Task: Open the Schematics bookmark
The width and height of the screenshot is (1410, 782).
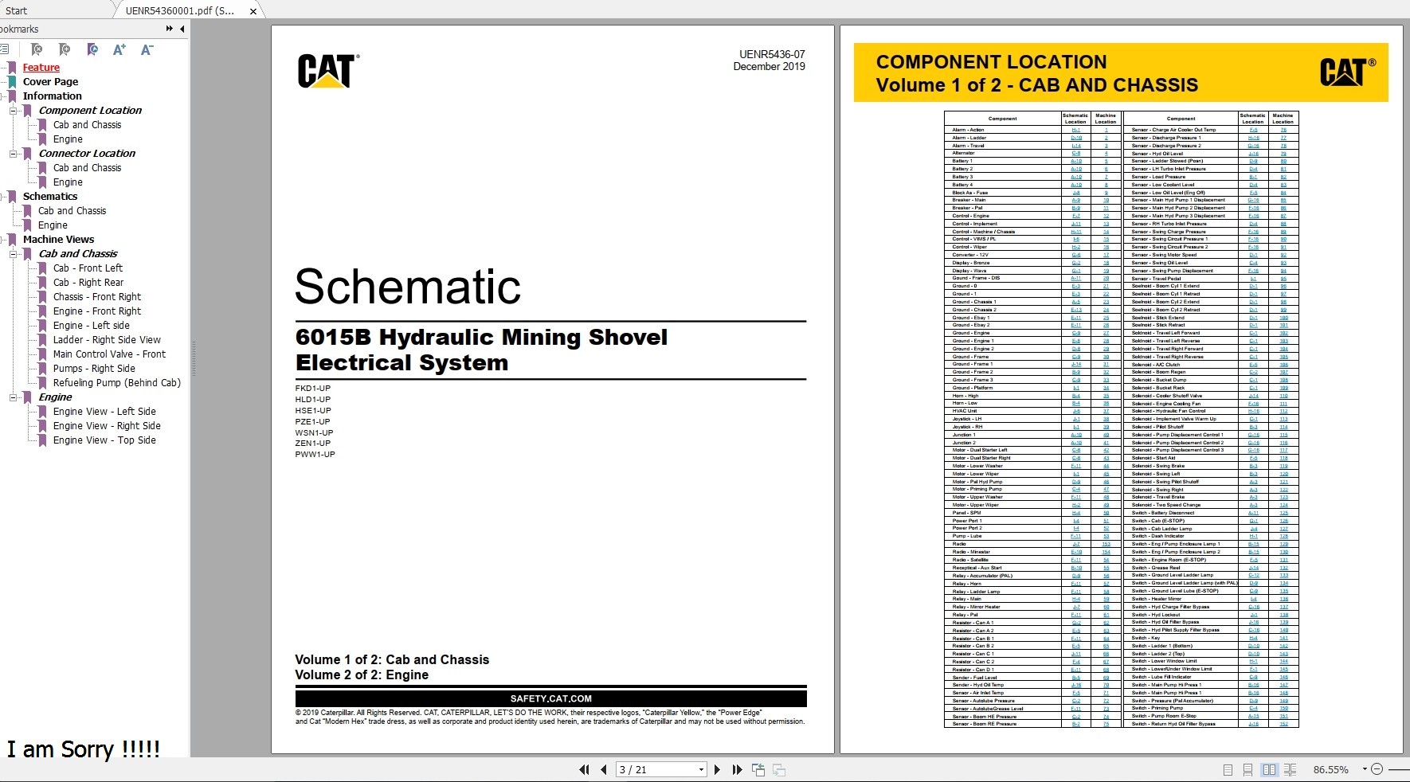Action: [x=50, y=197]
